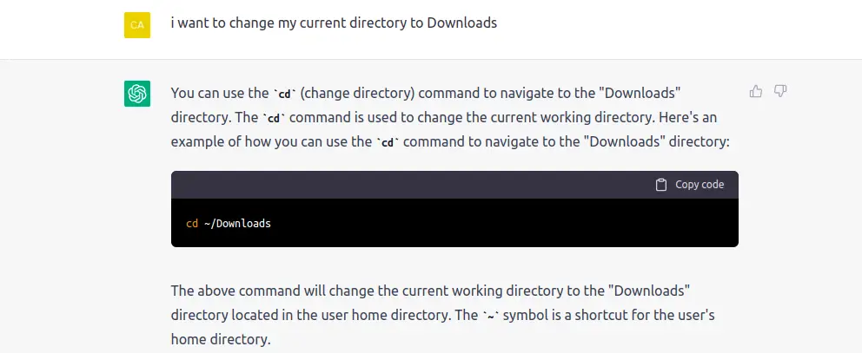Click the ~/Downloads path in code block
The width and height of the screenshot is (862, 353).
coord(237,224)
